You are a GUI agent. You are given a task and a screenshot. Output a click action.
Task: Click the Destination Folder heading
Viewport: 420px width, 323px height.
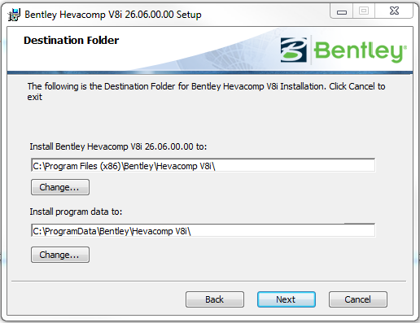coord(72,41)
